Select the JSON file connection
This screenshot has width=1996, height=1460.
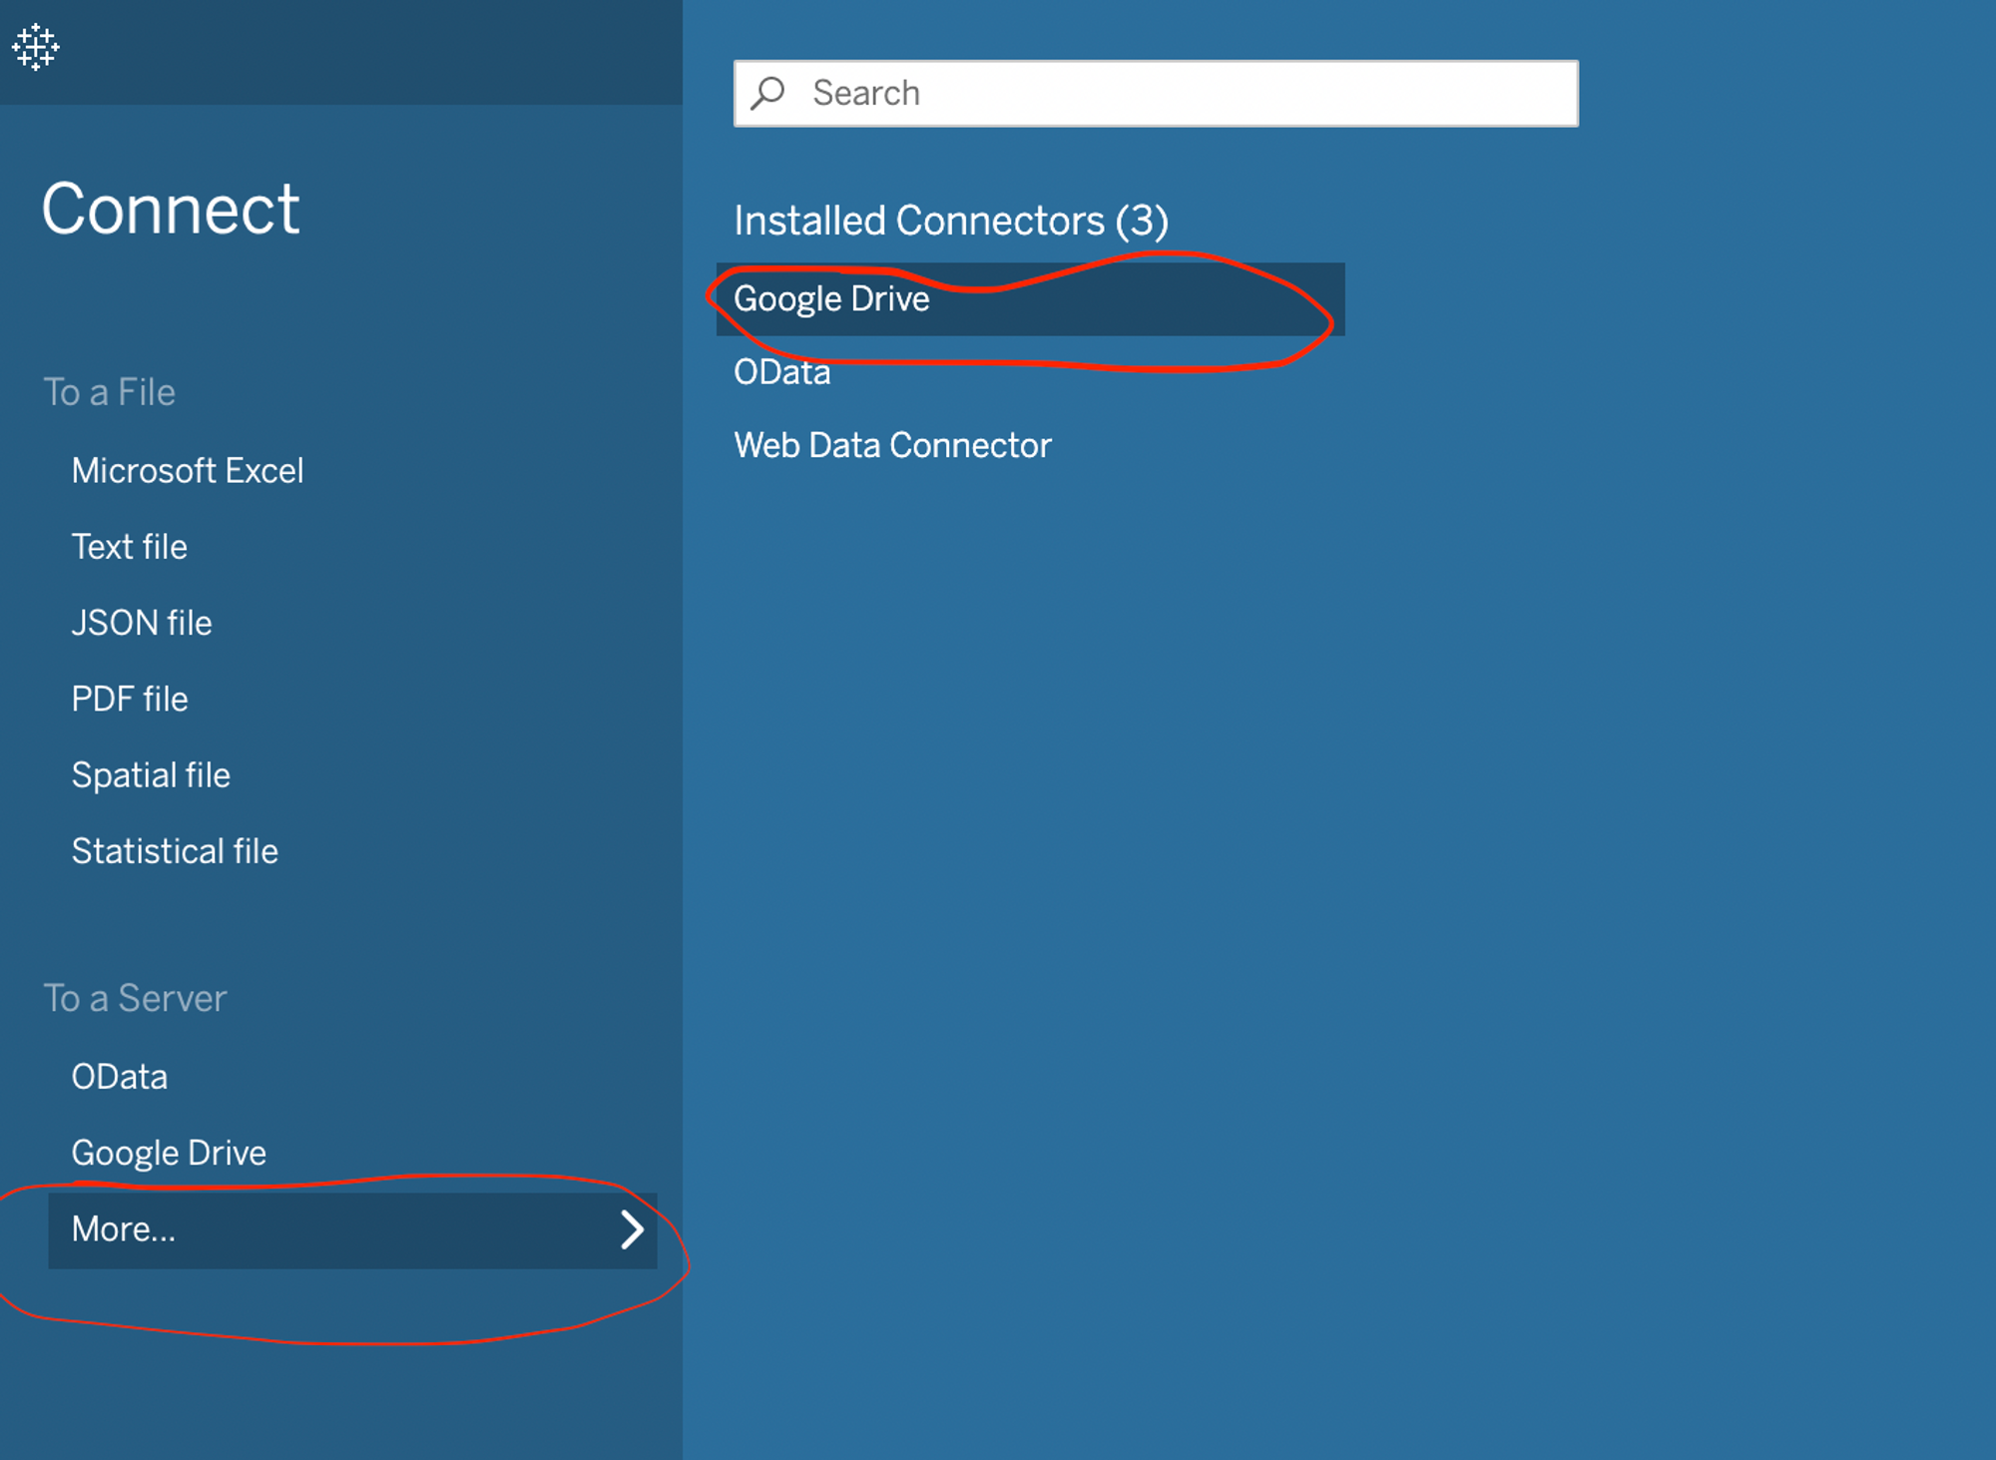click(x=141, y=623)
